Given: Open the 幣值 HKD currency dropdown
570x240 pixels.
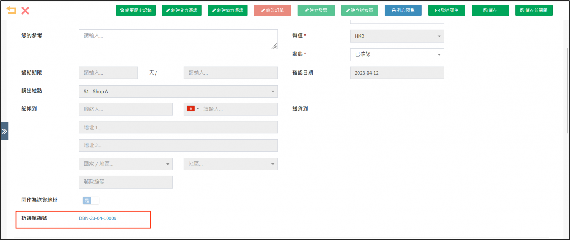Looking at the screenshot, I should coord(397,36).
